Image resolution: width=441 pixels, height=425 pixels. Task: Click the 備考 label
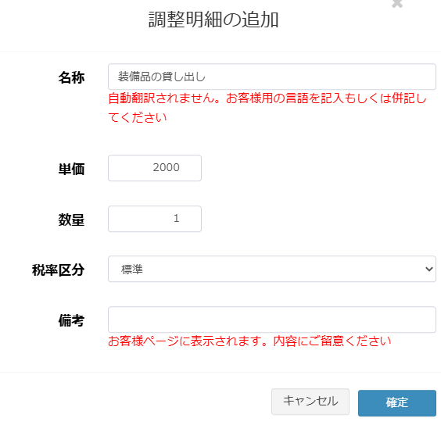click(x=71, y=321)
